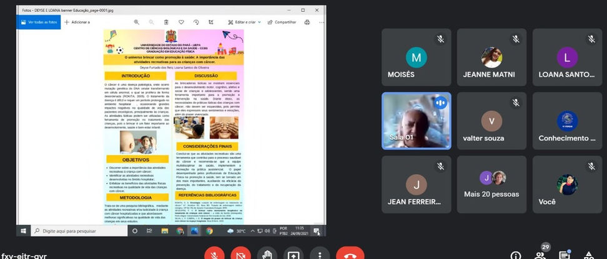This screenshot has height=259, width=607.
Task: Open the Photos app icon on taskbar
Action: [194, 231]
